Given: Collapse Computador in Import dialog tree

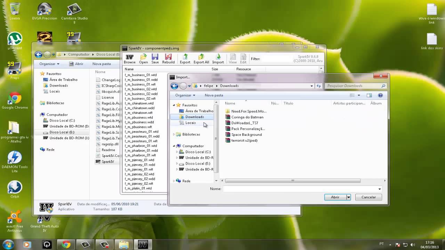Looking at the screenshot, I should [174, 146].
